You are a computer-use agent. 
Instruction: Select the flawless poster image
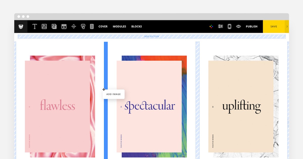(60, 107)
